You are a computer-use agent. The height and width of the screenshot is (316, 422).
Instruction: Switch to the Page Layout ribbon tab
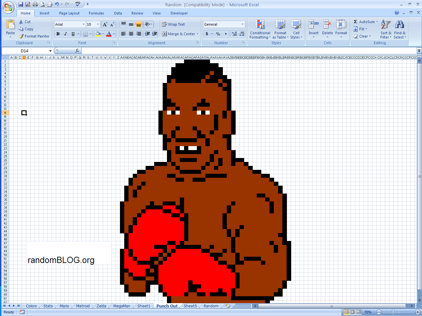69,13
